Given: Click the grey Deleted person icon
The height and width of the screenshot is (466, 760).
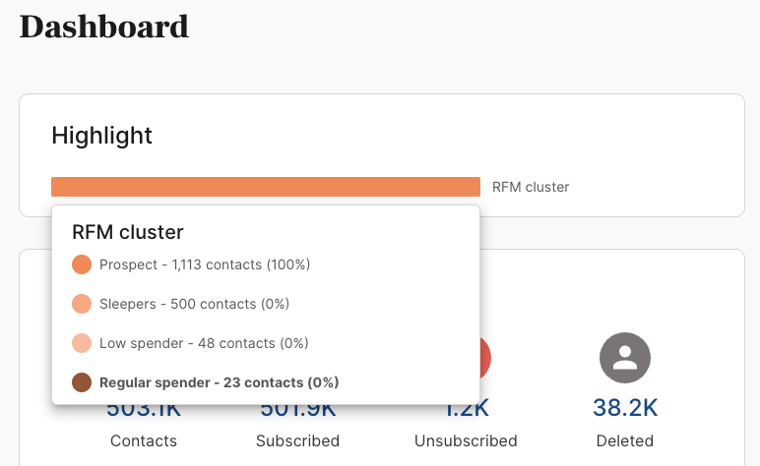Looking at the screenshot, I should point(625,358).
